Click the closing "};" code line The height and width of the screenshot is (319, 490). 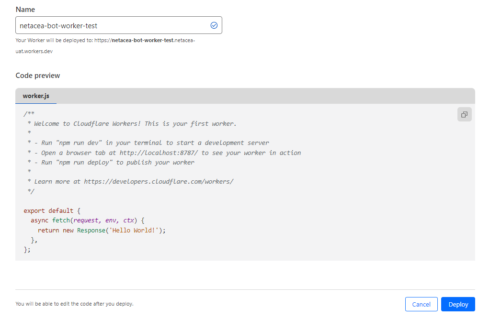(x=27, y=250)
